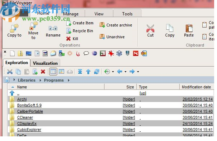Click the orange document arrow icon in favorites bar
The width and height of the screenshot is (217, 141).
[144, 53]
